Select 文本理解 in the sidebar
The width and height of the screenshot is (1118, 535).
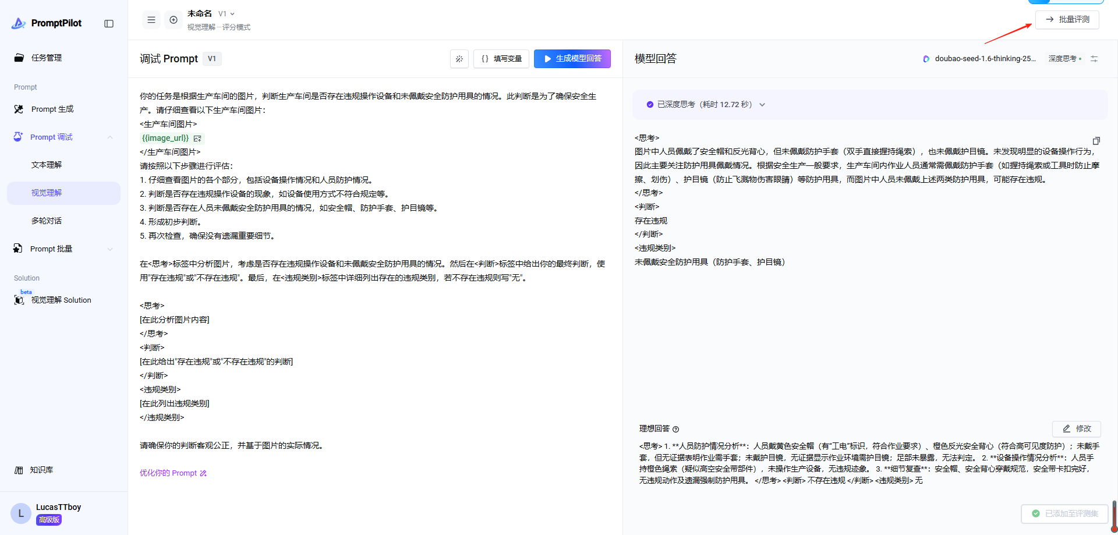coord(47,165)
